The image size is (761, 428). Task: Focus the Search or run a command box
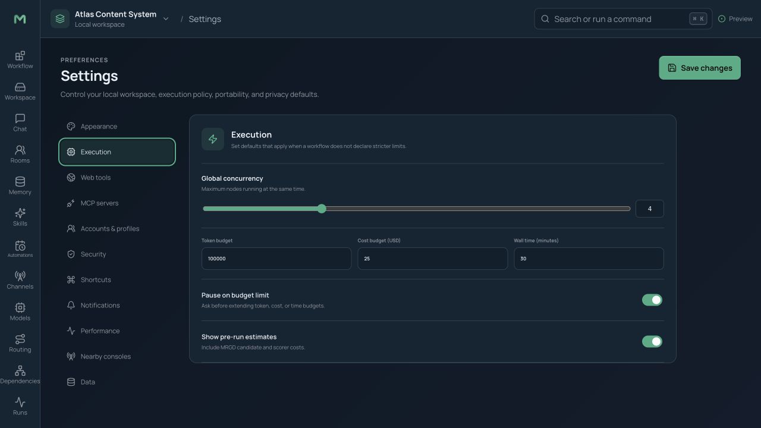pyautogui.click(x=623, y=19)
